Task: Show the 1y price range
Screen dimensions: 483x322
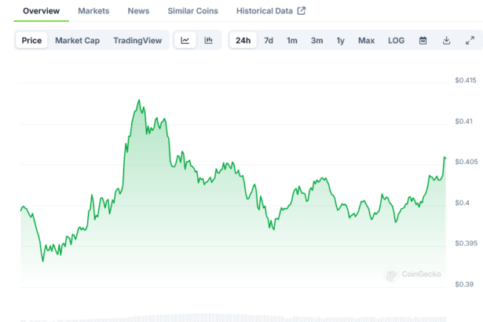Action: point(340,40)
